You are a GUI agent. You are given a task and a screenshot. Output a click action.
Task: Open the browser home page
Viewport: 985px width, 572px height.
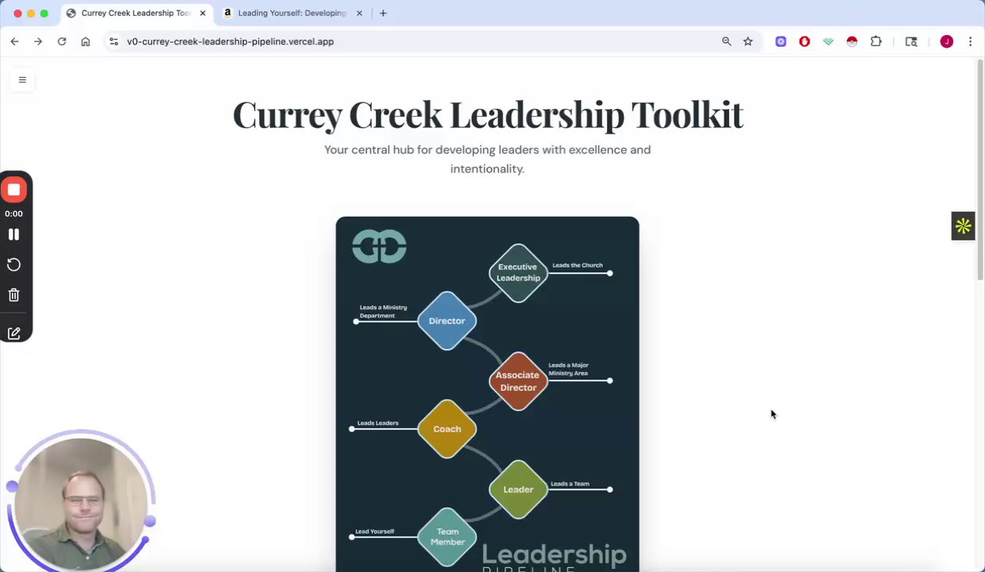pyautogui.click(x=86, y=41)
